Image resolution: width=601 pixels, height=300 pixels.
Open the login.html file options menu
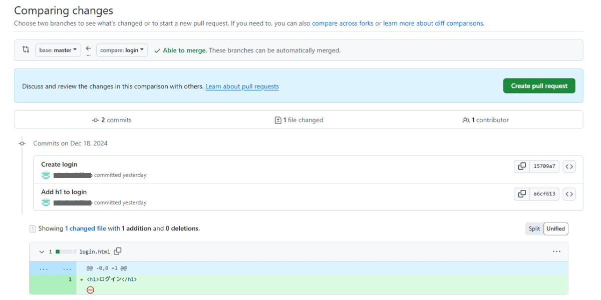click(556, 251)
